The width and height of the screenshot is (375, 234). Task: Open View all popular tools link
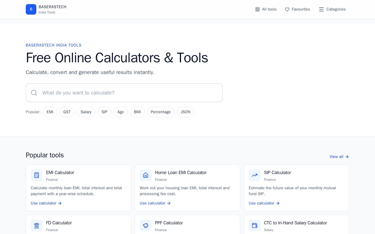click(339, 157)
